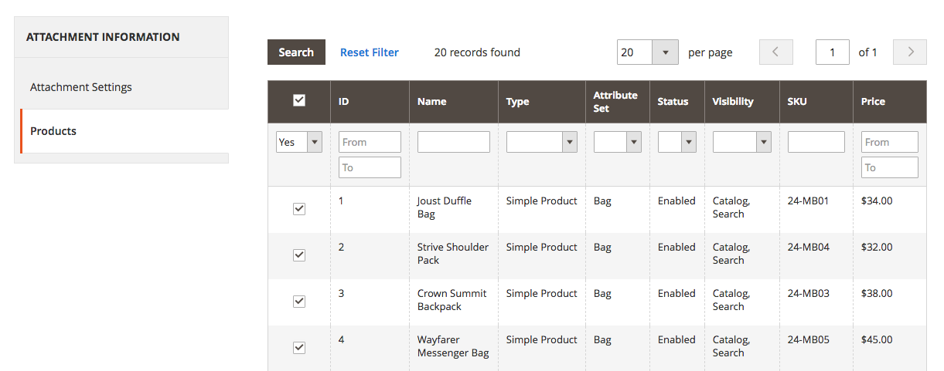Open the Yes selection filter dropdown

(x=299, y=142)
